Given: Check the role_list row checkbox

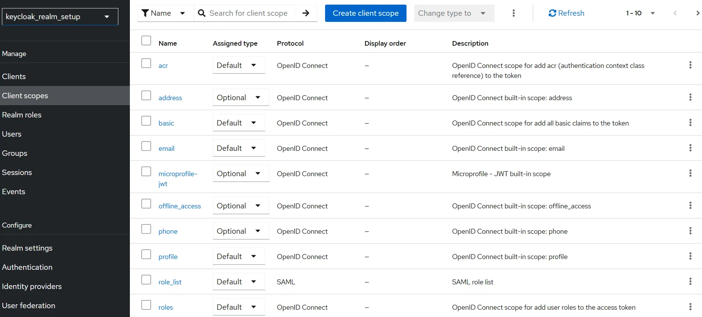Looking at the screenshot, I should pyautogui.click(x=146, y=279).
